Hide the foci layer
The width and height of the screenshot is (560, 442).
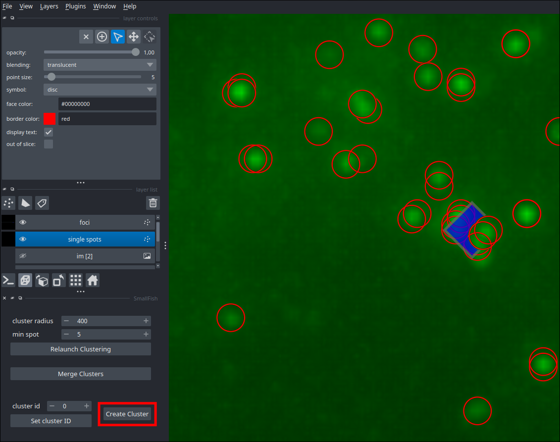click(x=23, y=222)
